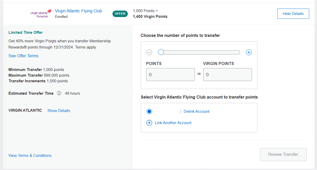Open View Terms & Conditions
317x170 pixels.
pyautogui.click(x=30, y=156)
